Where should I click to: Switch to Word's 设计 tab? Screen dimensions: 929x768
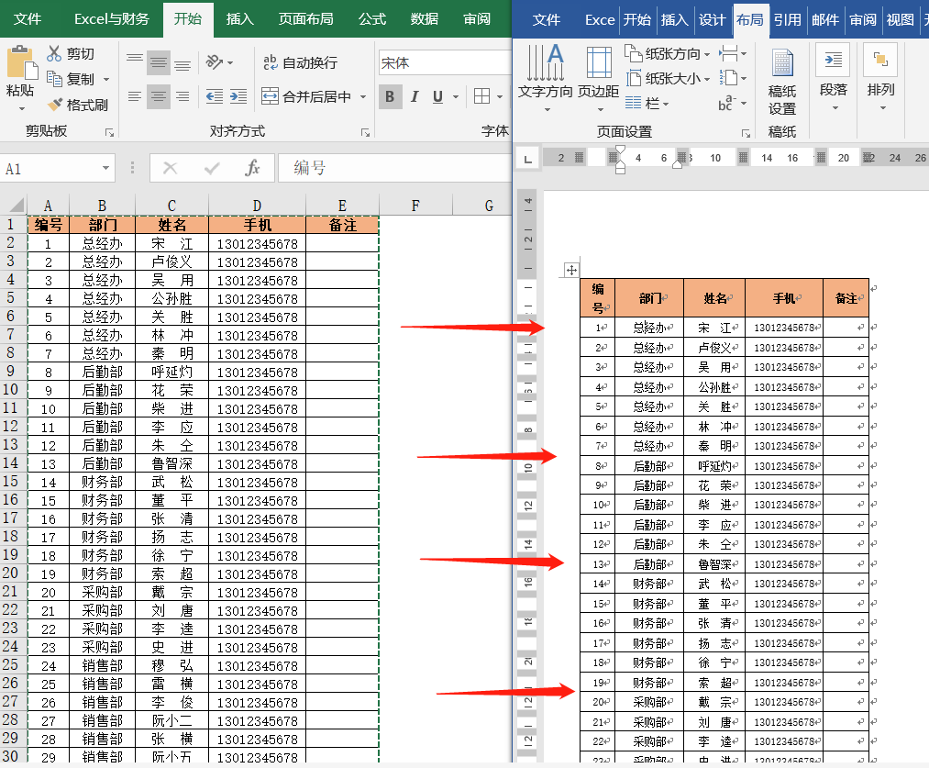[x=712, y=19]
